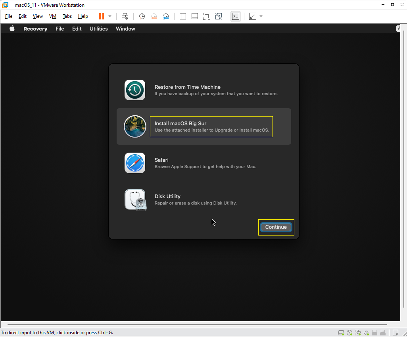Click the CD/DVD drive status icon

coord(349,333)
